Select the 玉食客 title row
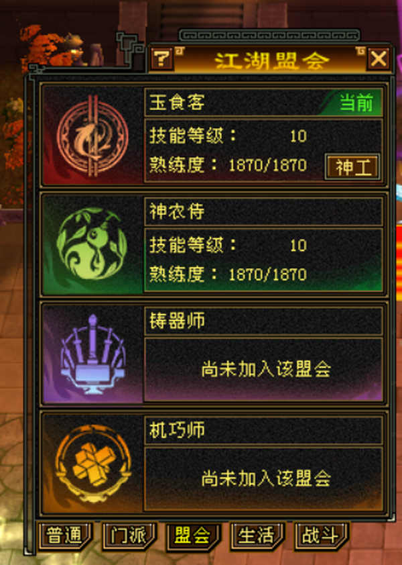The width and height of the screenshot is (402, 565). (263, 103)
